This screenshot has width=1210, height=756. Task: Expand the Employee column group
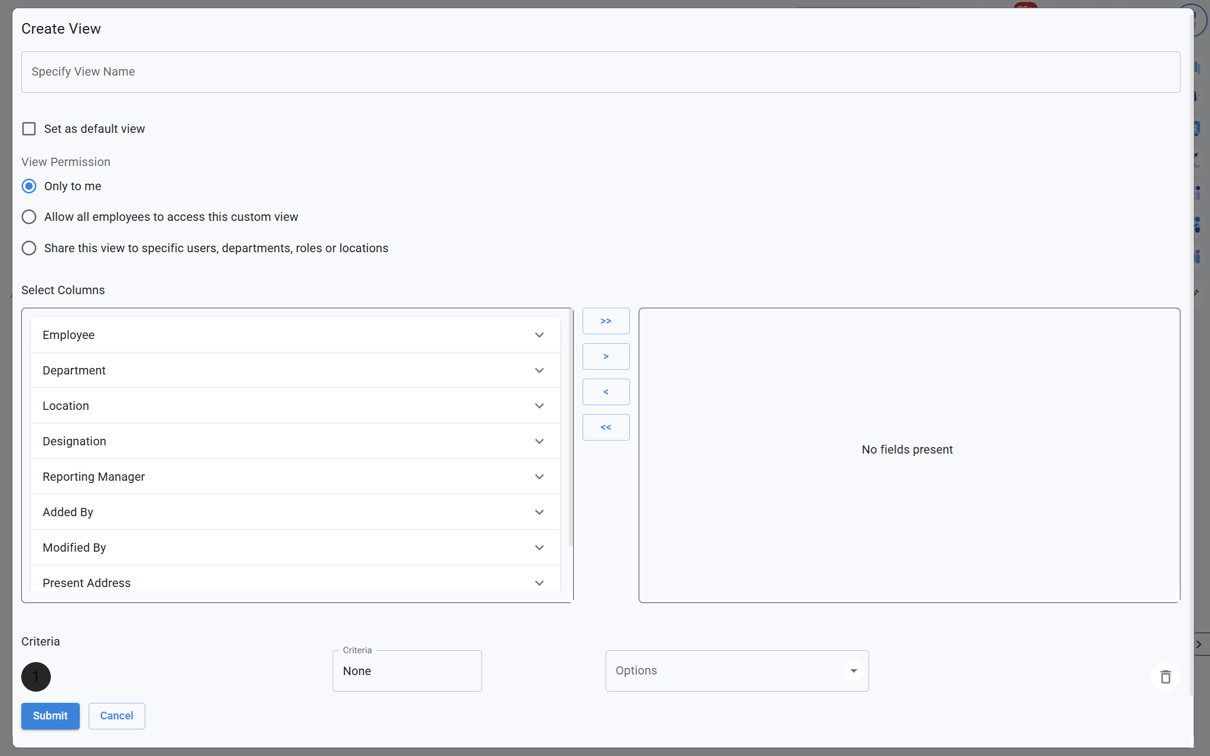click(x=539, y=335)
